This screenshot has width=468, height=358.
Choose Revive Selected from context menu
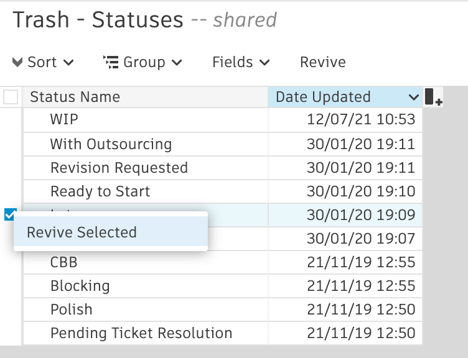tap(82, 232)
